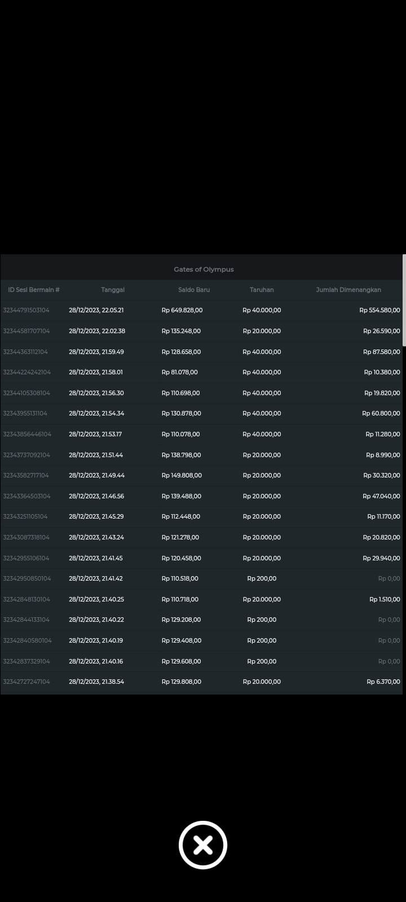The height and width of the screenshot is (902, 406).
Task: Click win amount Rp 87.580,00
Action: point(382,352)
